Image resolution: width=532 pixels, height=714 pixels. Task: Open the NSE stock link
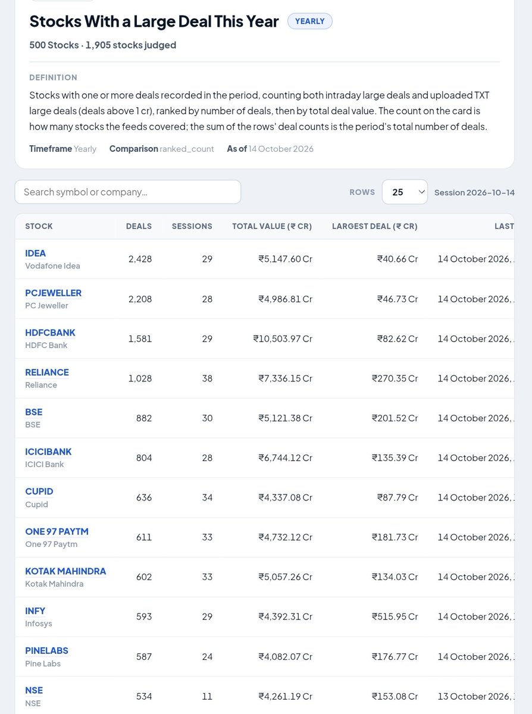(34, 691)
